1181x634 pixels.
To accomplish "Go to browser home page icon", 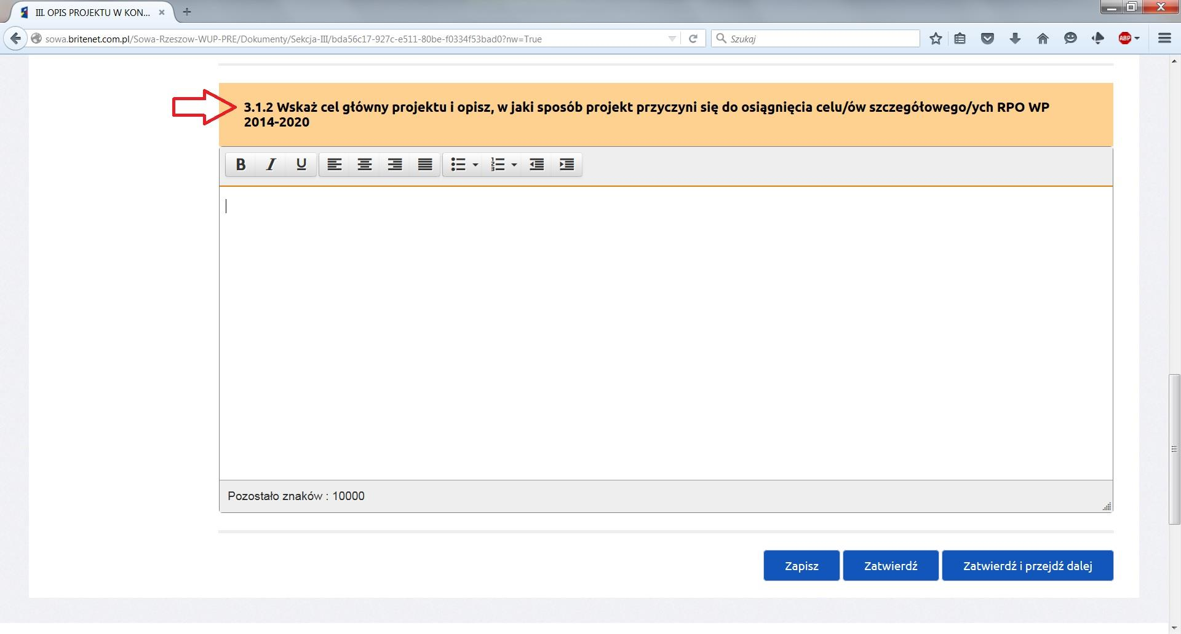I will click(1043, 39).
